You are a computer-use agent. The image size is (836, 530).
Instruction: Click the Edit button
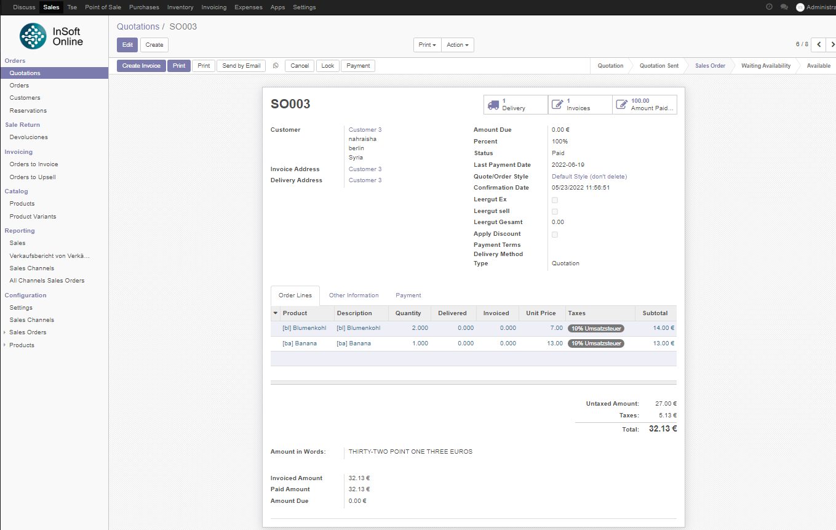[x=127, y=45]
